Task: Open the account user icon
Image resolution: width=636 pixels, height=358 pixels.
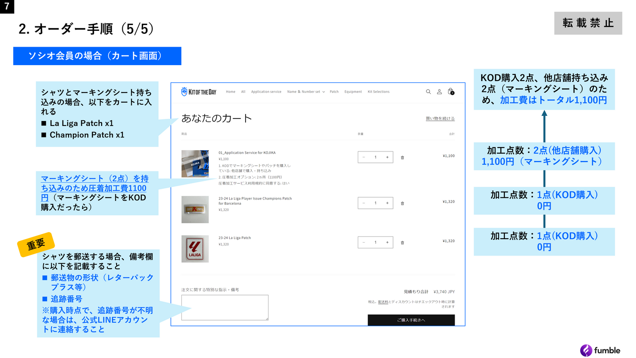Action: coord(439,92)
